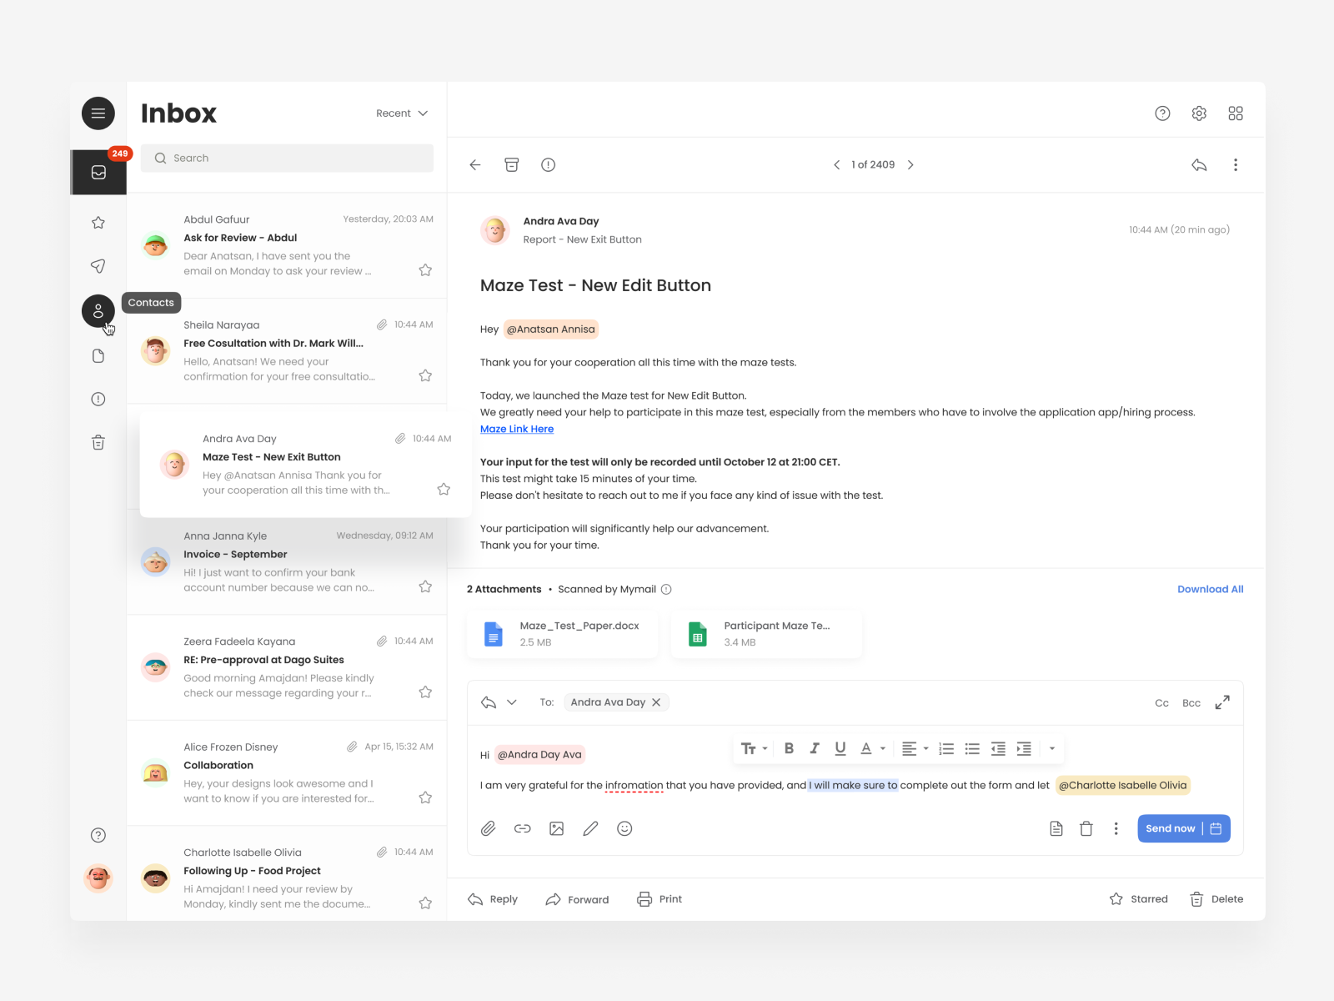Toggle numbered list formatting in the composer
Viewport: 1334px width, 1001px height.
point(945,748)
